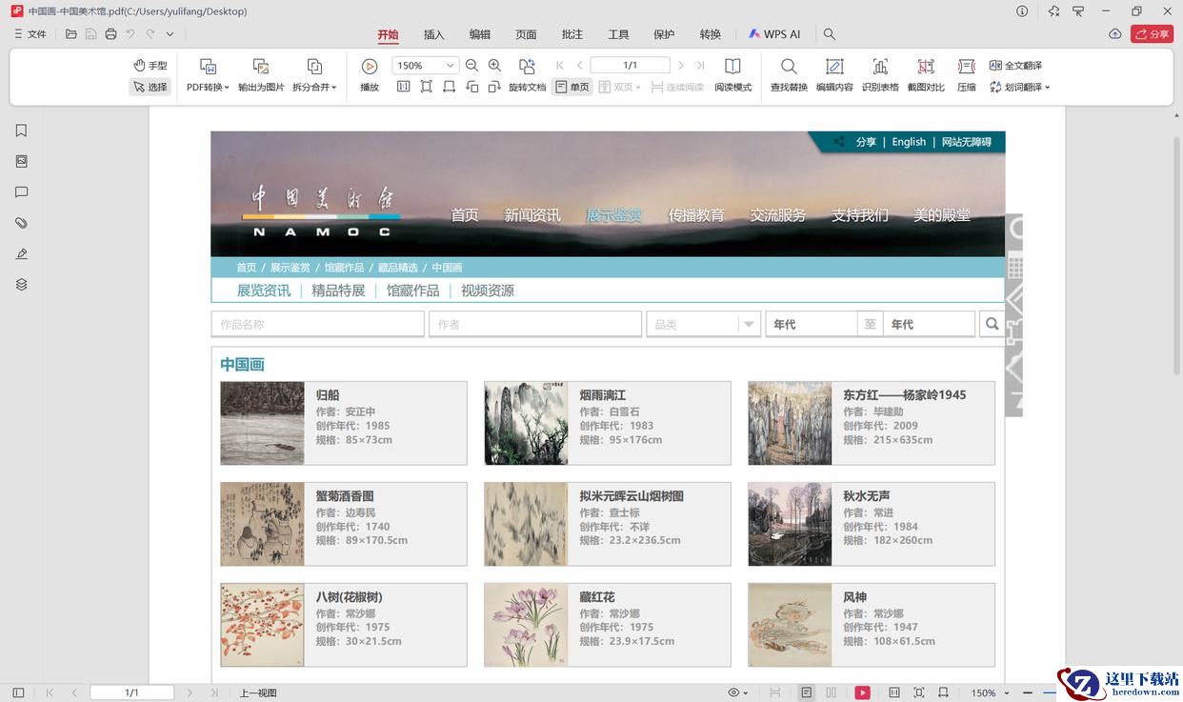Screen dimensions: 1183x702
Task: Open the 文件 file menu
Action: [x=30, y=34]
